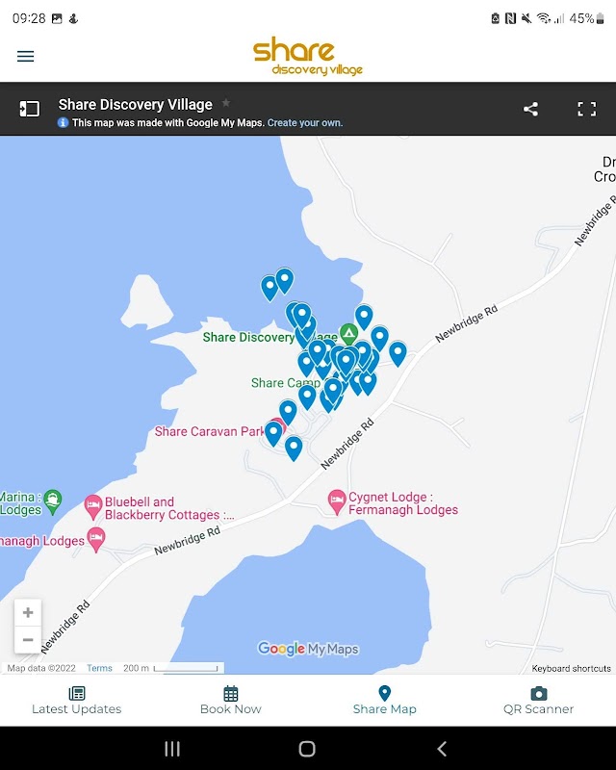The width and height of the screenshot is (616, 770).
Task: Open the map Terms link
Action: click(99, 668)
